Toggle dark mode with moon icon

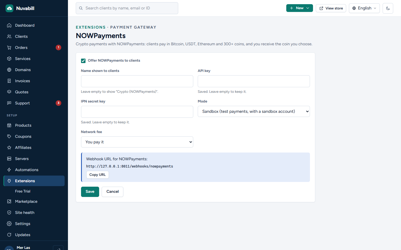(388, 8)
